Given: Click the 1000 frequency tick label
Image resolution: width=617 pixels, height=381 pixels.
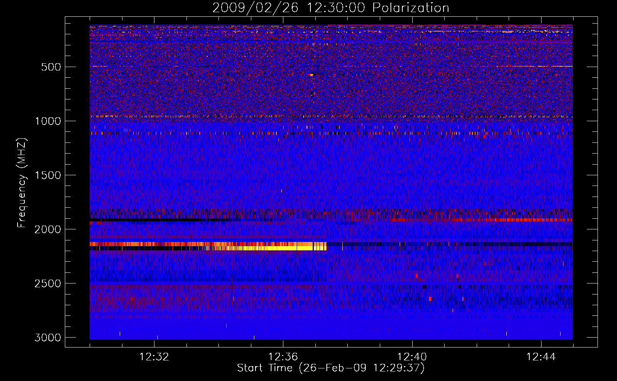Looking at the screenshot, I should coord(48,121).
